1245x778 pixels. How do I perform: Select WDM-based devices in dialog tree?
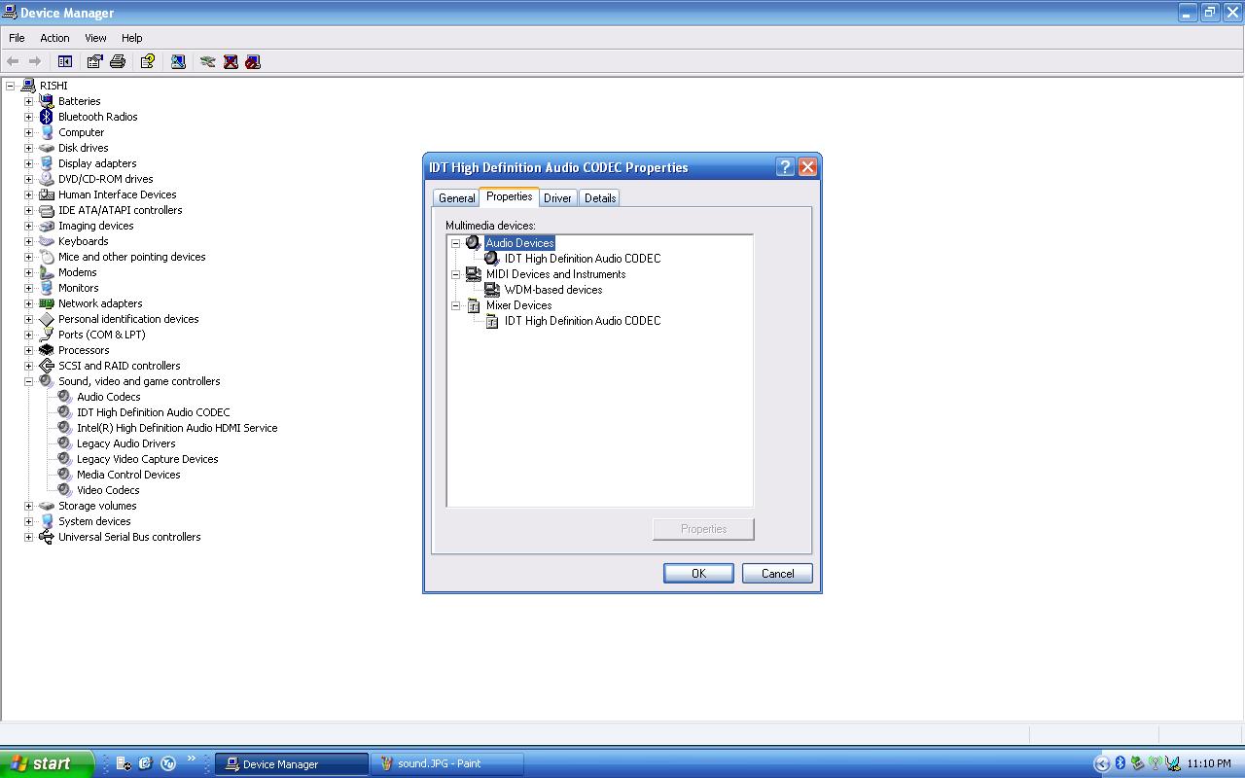click(553, 290)
